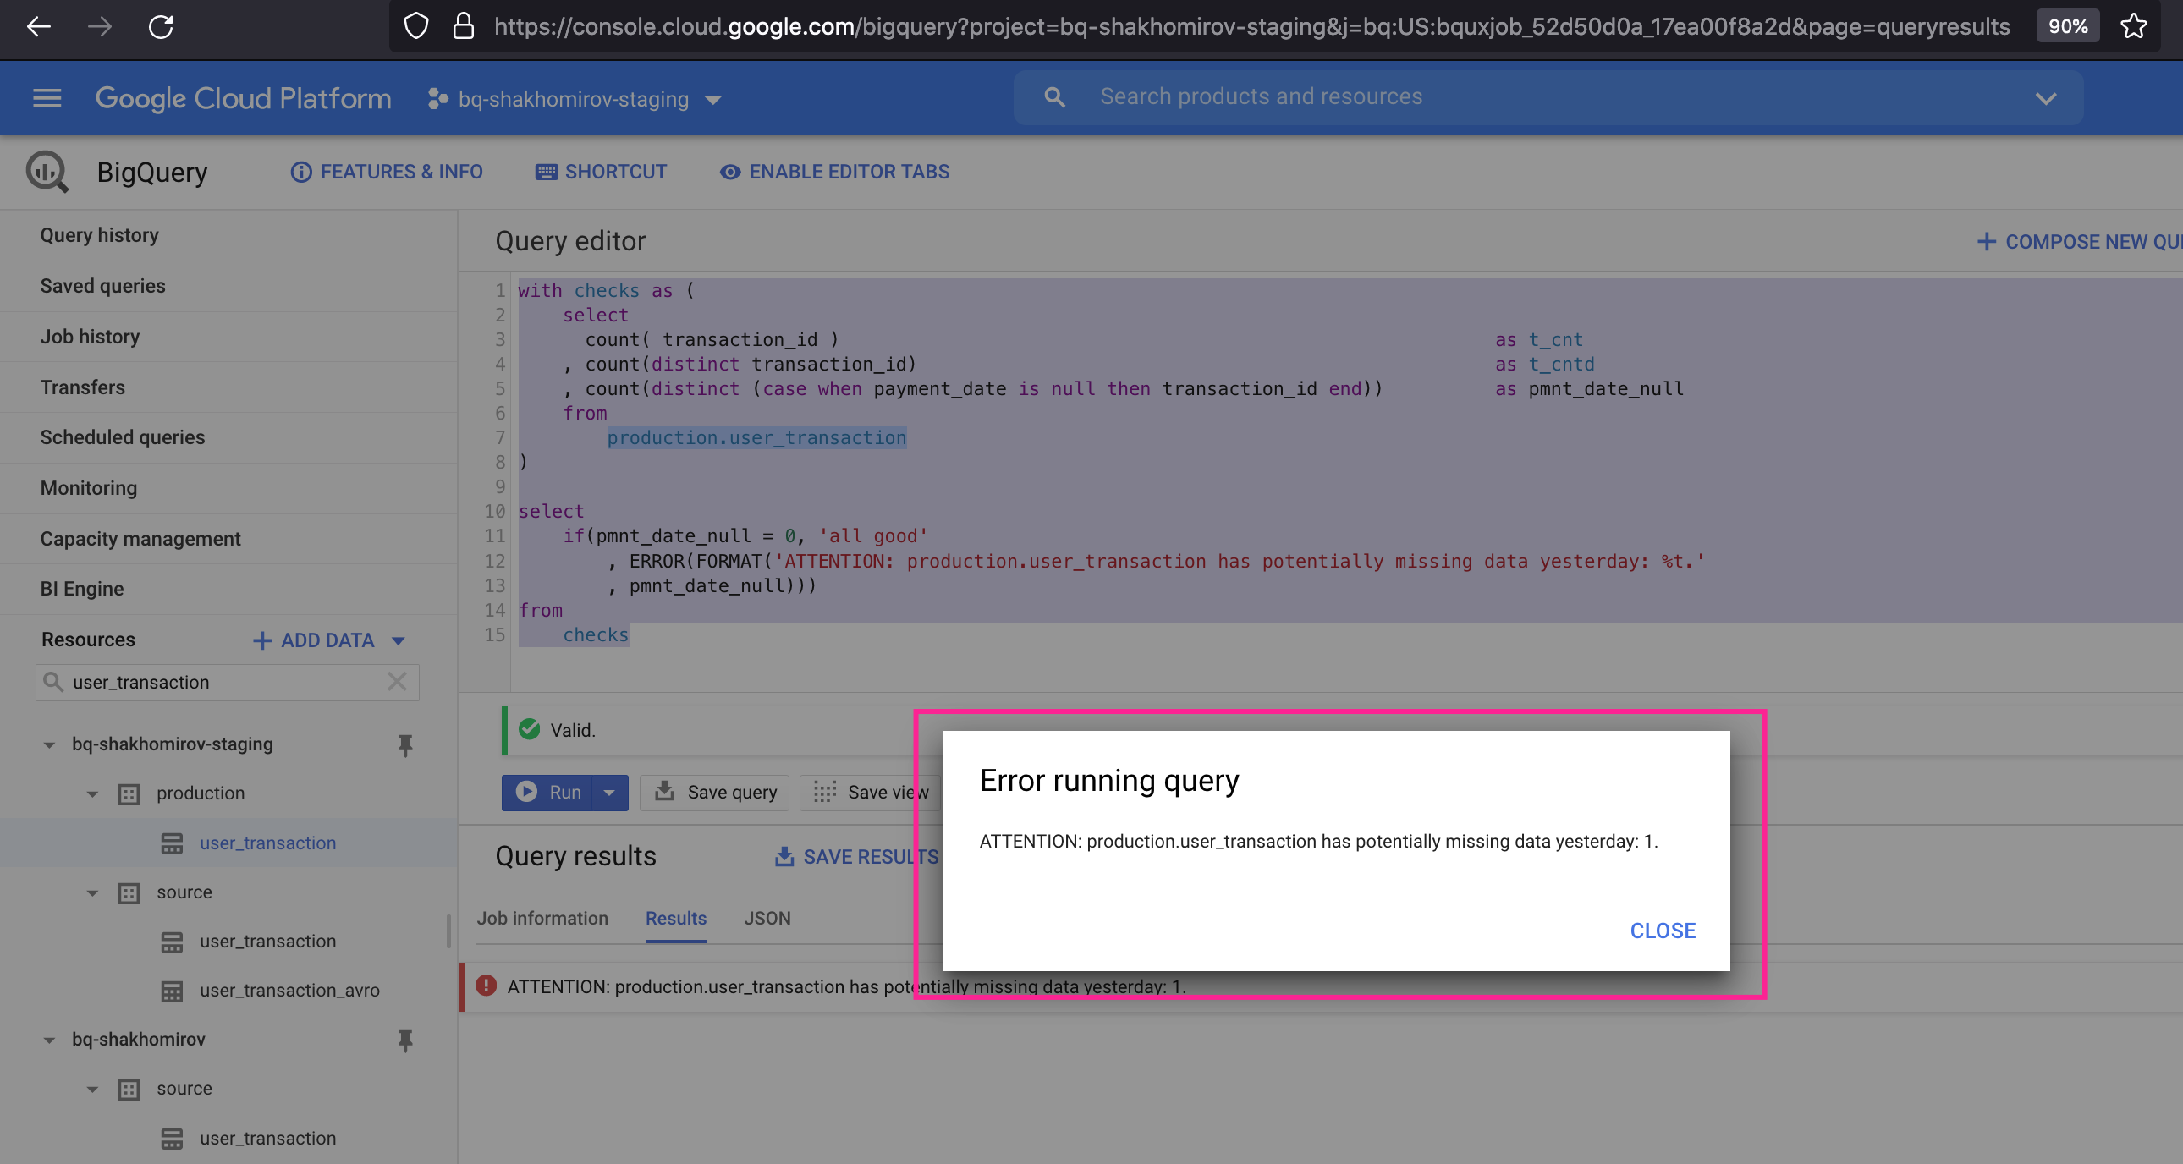Bookmark page with star icon
The width and height of the screenshot is (2183, 1164).
[2133, 26]
